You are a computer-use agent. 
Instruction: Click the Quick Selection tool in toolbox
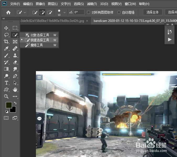click(x=15, y=35)
